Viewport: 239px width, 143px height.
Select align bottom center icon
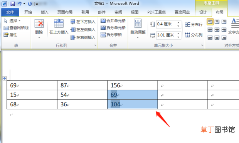(217, 37)
